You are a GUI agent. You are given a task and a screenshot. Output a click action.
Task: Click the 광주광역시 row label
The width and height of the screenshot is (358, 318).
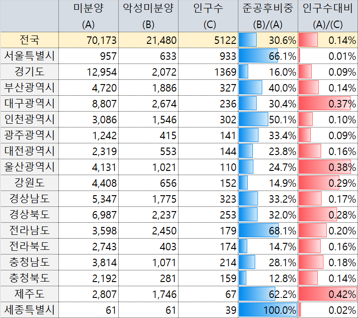29,135
